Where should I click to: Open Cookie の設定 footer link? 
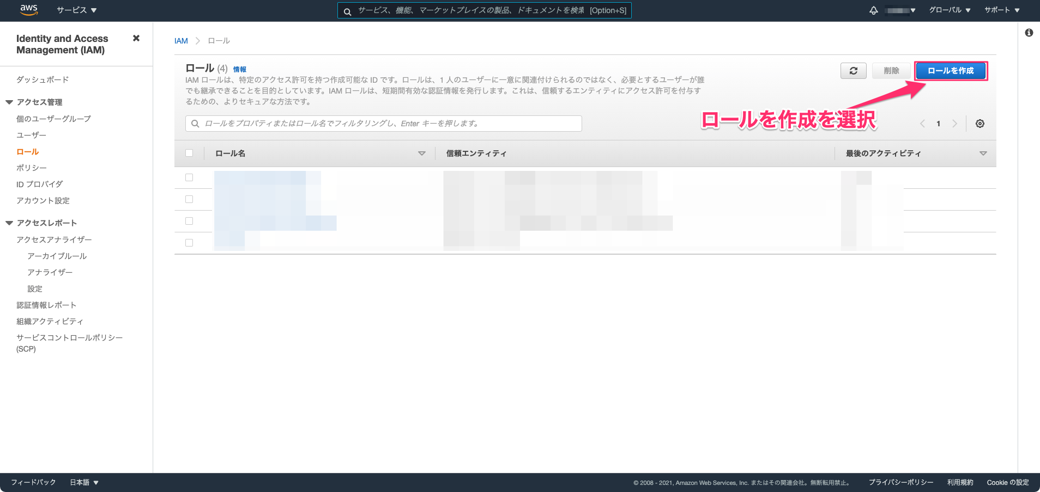click(x=1008, y=482)
